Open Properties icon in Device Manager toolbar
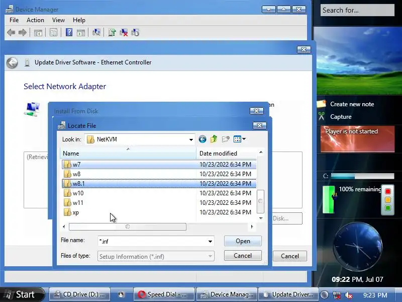 coord(54,32)
